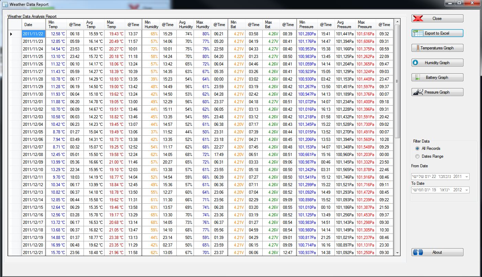Click the Min Humidity column header
Viewport: 482px width, 277px height.
click(151, 24)
